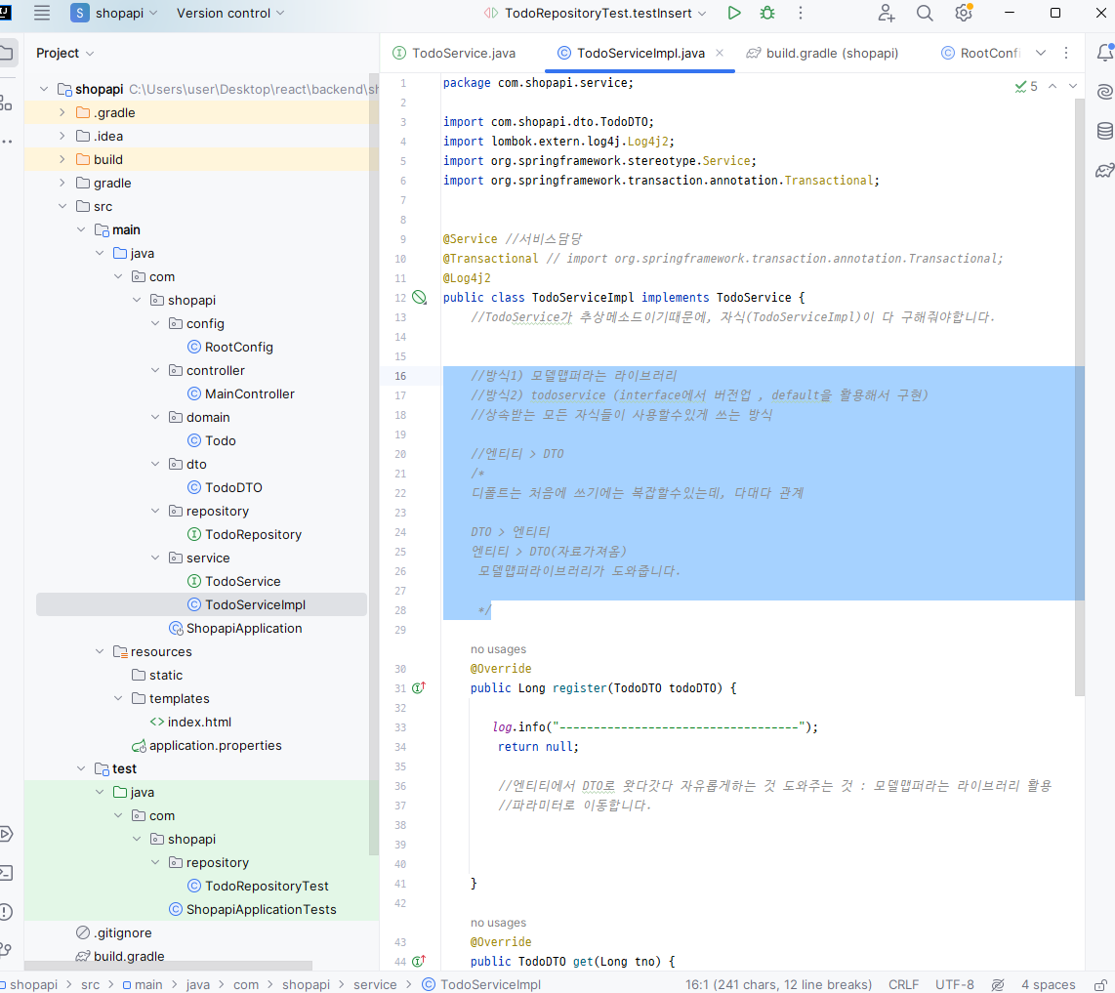Toggle read-only lock icon in status bar
Viewport: 1115px width, 993px height.
pyautogui.click(x=1100, y=984)
